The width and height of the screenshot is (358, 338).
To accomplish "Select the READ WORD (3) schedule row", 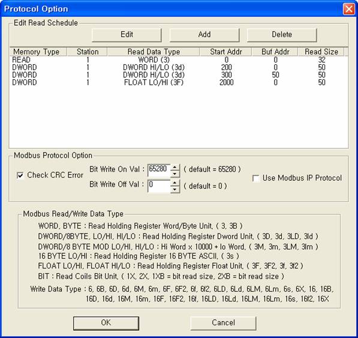I will 179,60.
